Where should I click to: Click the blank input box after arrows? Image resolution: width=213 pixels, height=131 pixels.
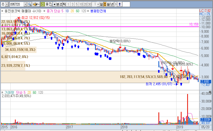coord(126,4)
